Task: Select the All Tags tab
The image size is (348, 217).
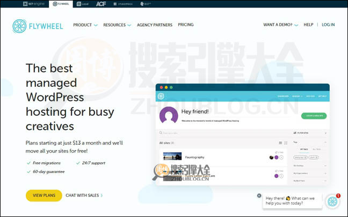Action: click(316, 149)
